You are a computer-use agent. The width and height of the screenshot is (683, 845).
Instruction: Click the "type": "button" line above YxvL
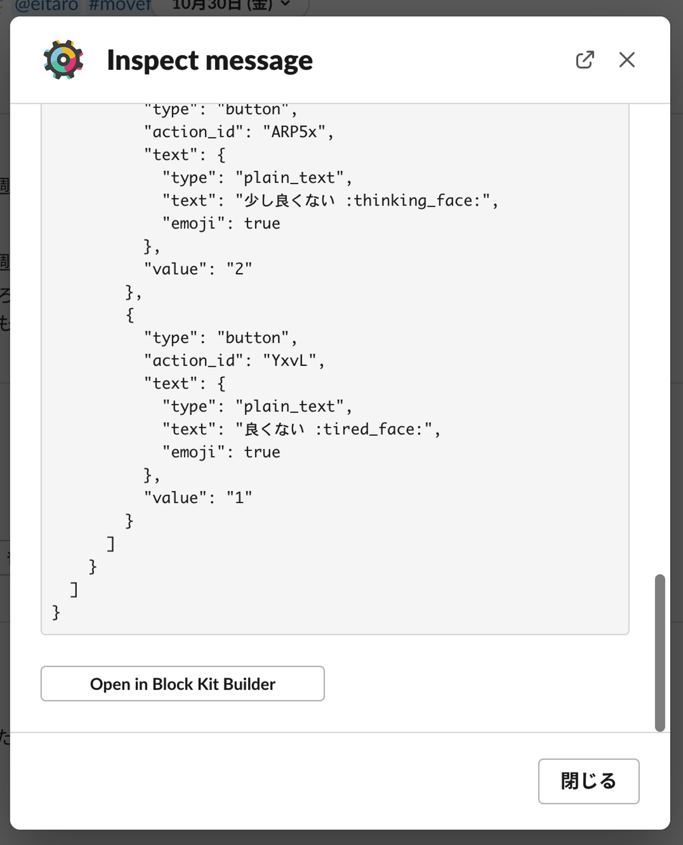(x=220, y=338)
